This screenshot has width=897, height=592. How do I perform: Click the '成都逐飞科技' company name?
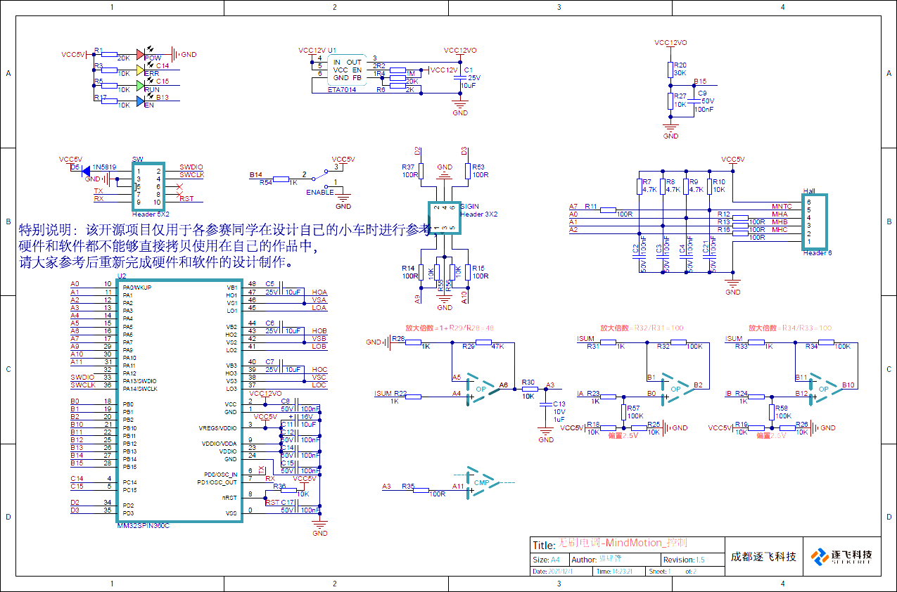click(x=763, y=557)
